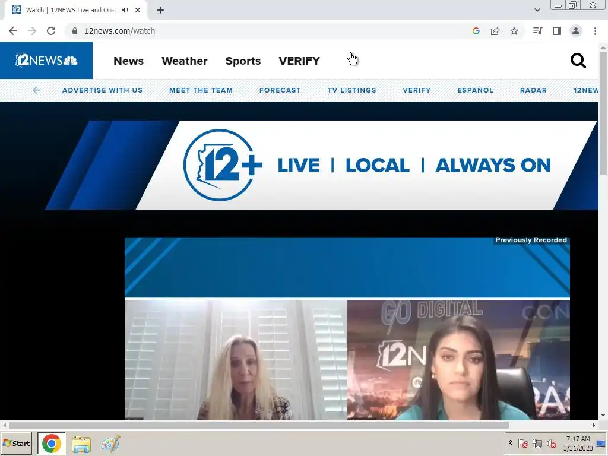The width and height of the screenshot is (608, 456).
Task: Follow the ADVERTISE WITH US link
Action: [x=102, y=90]
